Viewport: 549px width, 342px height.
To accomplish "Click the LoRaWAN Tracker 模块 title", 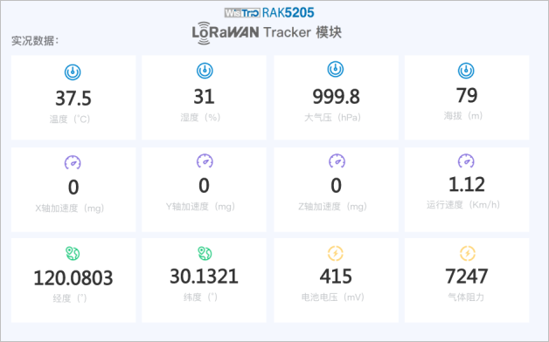I will point(267,33).
